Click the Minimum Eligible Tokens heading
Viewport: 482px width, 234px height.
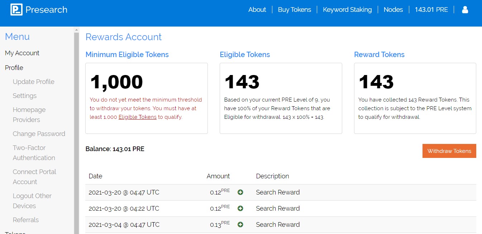(127, 55)
